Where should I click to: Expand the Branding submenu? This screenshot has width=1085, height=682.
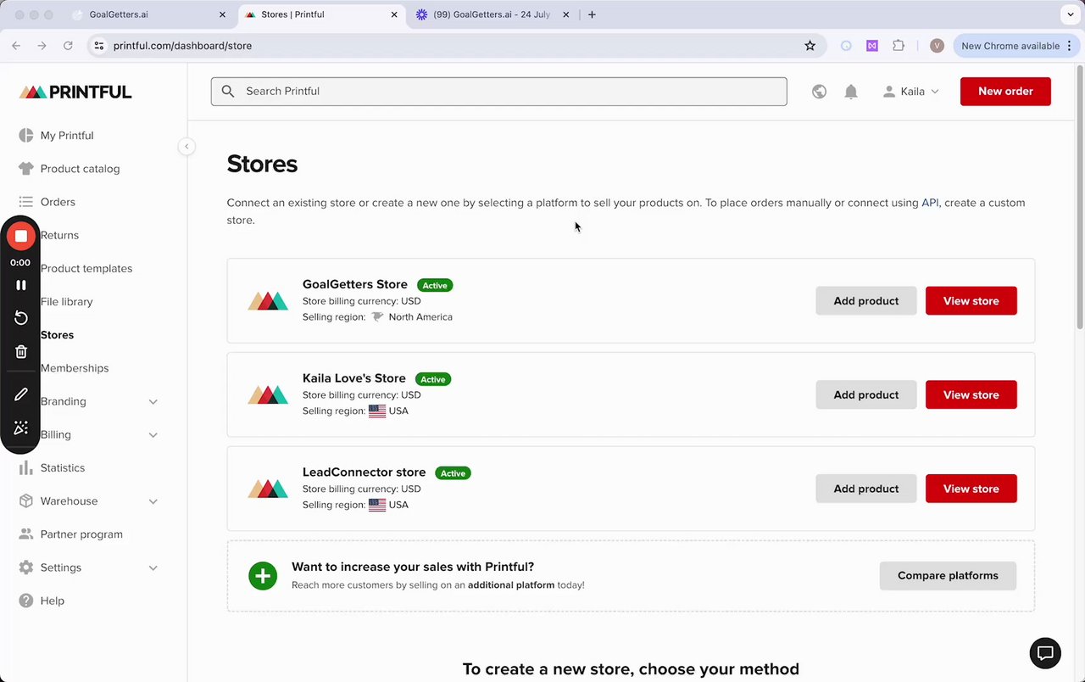[153, 401]
